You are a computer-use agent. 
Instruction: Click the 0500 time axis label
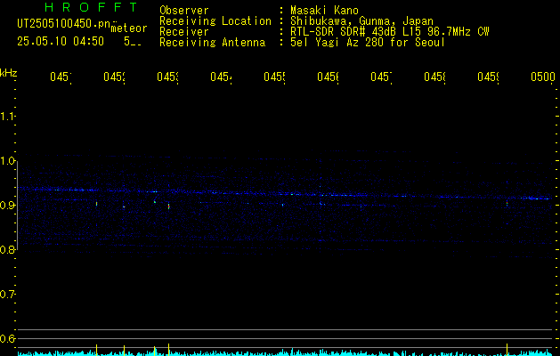point(543,77)
